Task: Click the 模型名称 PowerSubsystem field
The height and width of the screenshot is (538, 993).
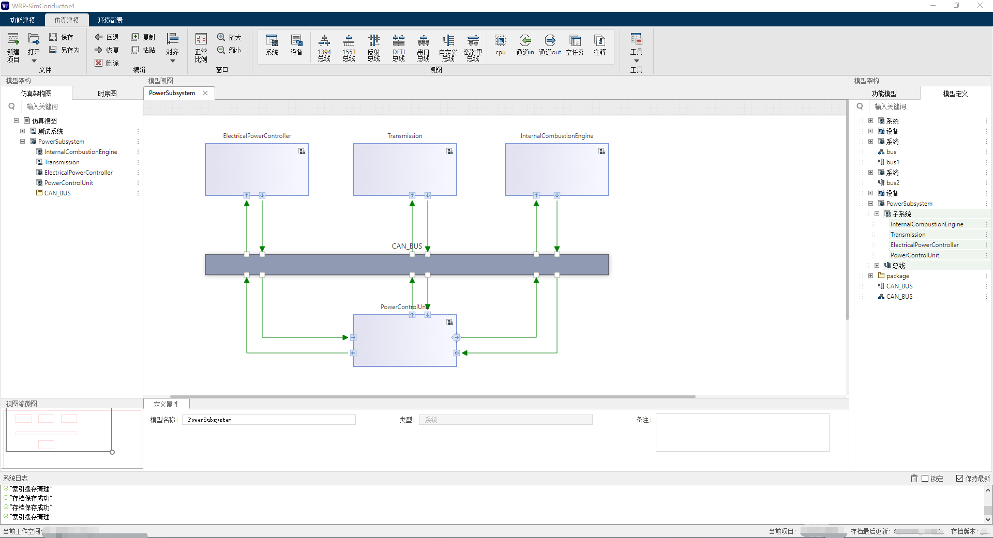Action: tap(269, 420)
